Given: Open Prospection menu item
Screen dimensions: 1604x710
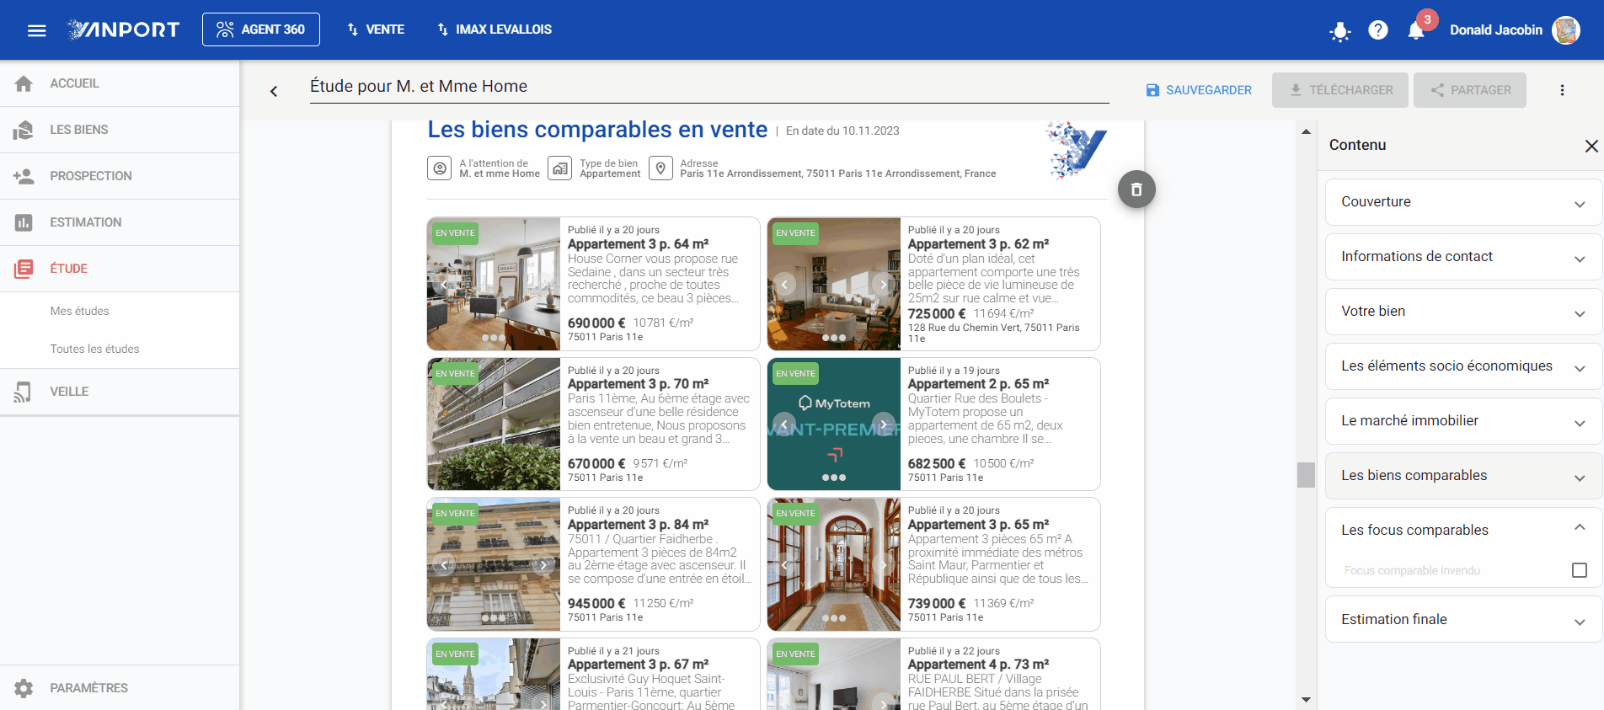Looking at the screenshot, I should (120, 176).
